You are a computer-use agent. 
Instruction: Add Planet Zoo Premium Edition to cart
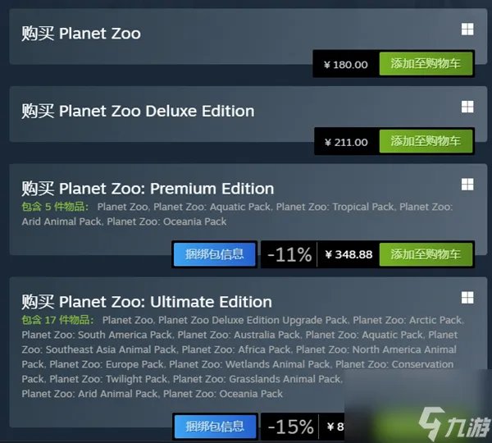tap(426, 254)
